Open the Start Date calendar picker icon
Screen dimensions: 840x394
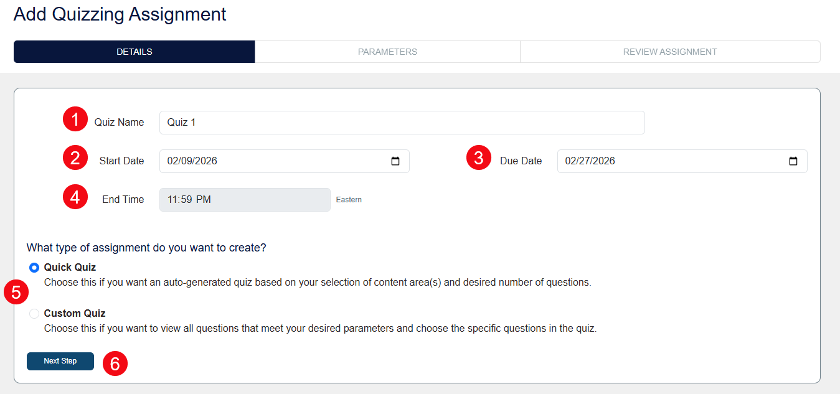pyautogui.click(x=395, y=161)
